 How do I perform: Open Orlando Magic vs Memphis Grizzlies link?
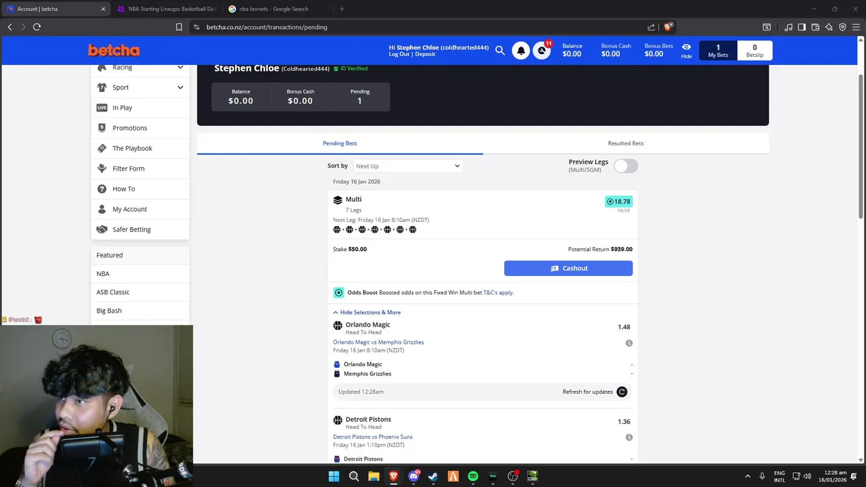tap(378, 342)
